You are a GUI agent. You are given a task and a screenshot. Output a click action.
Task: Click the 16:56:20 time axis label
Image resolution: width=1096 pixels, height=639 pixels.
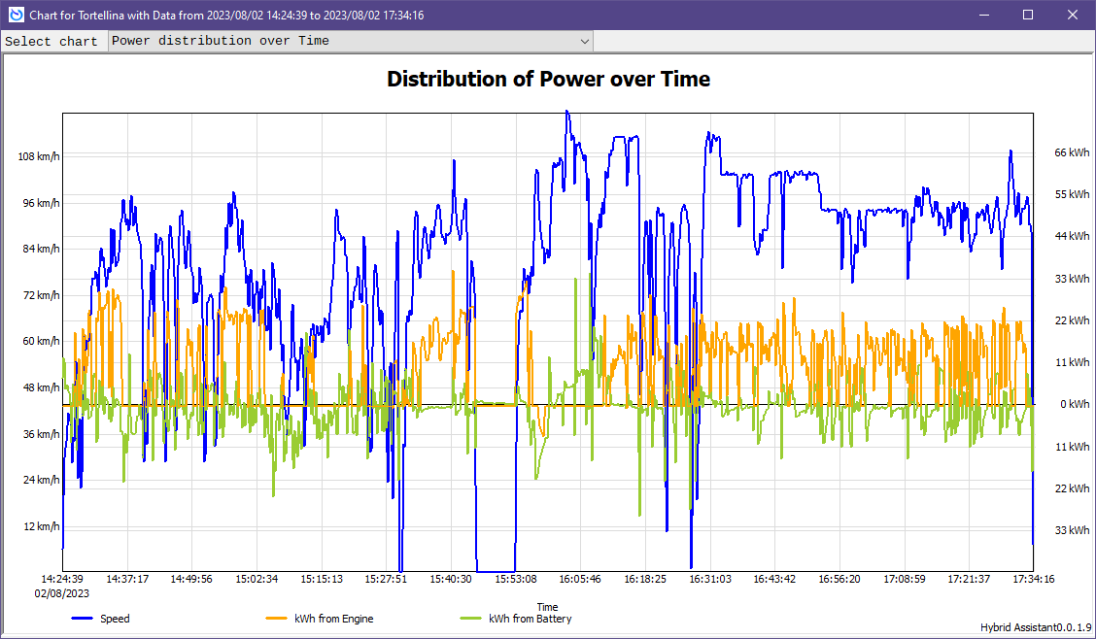point(839,579)
